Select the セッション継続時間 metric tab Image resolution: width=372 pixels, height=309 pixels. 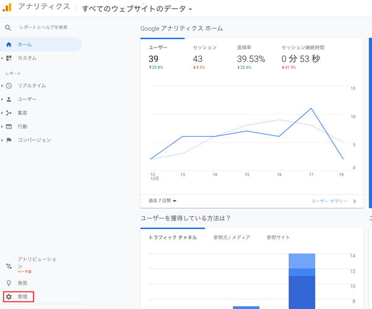[303, 57]
